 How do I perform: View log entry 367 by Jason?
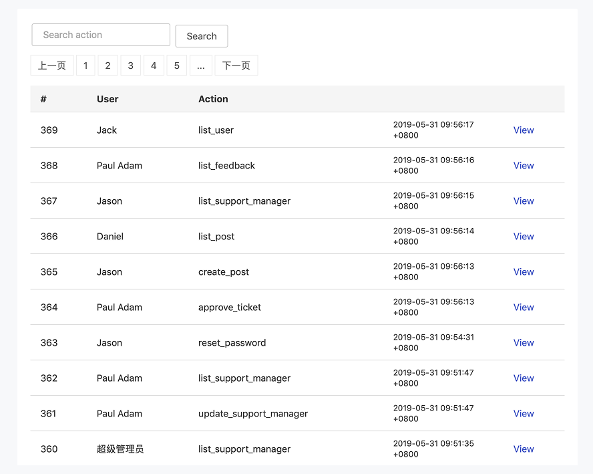pyautogui.click(x=524, y=201)
